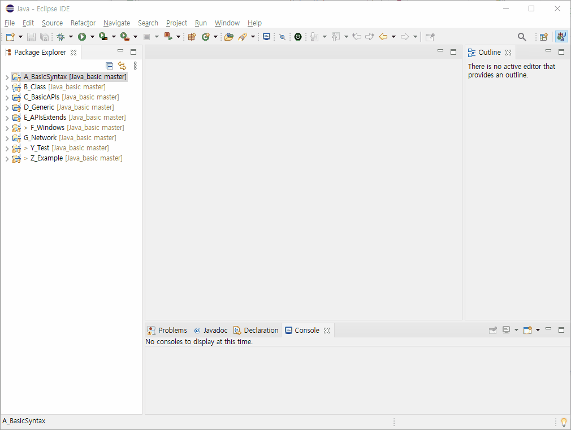
Task: Click the Save disk icon
Action: [x=31, y=37]
